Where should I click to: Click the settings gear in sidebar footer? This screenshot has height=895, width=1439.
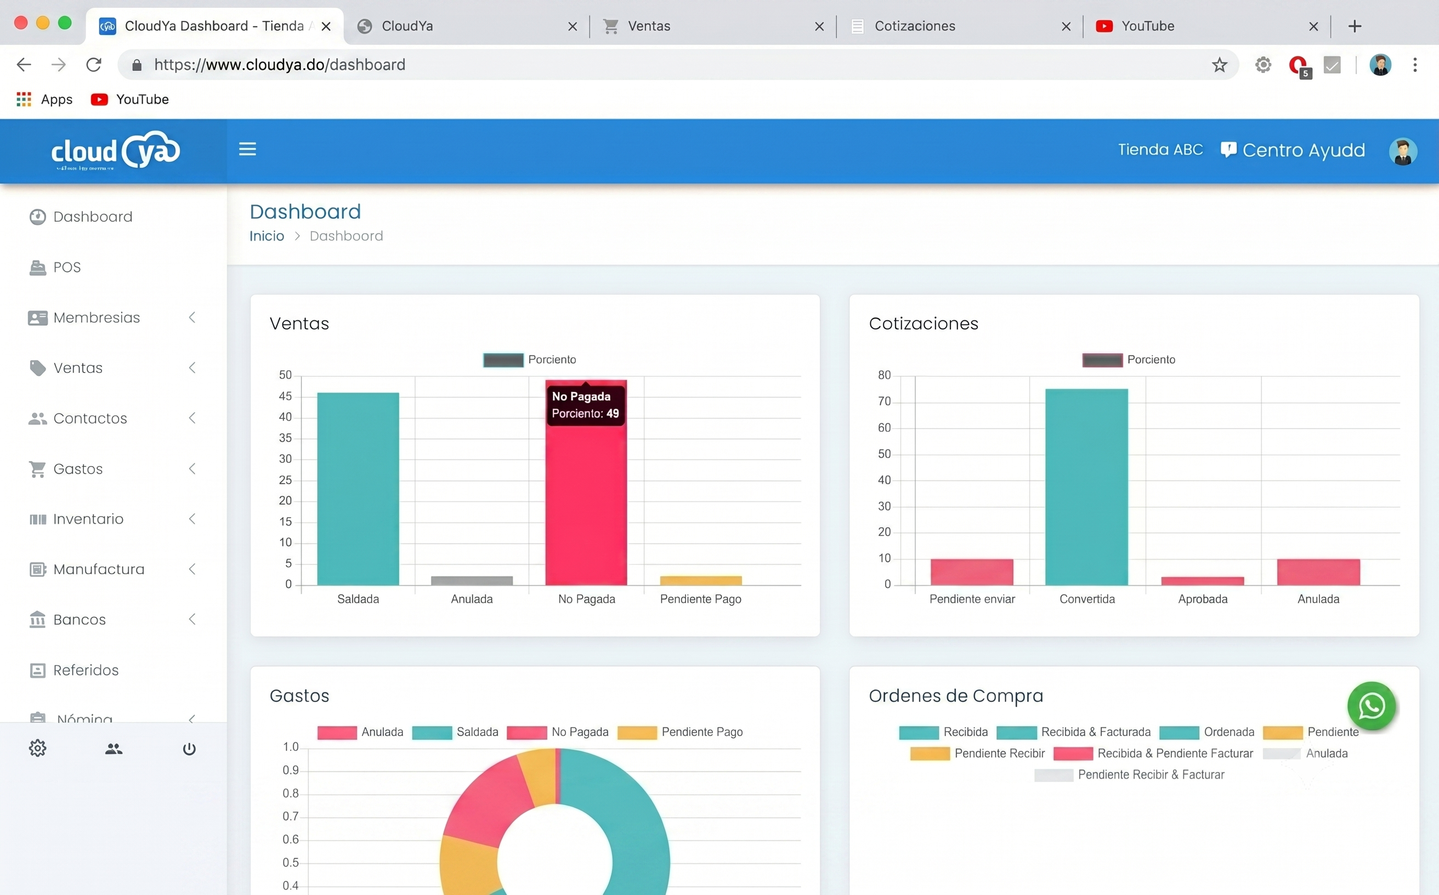tap(37, 748)
